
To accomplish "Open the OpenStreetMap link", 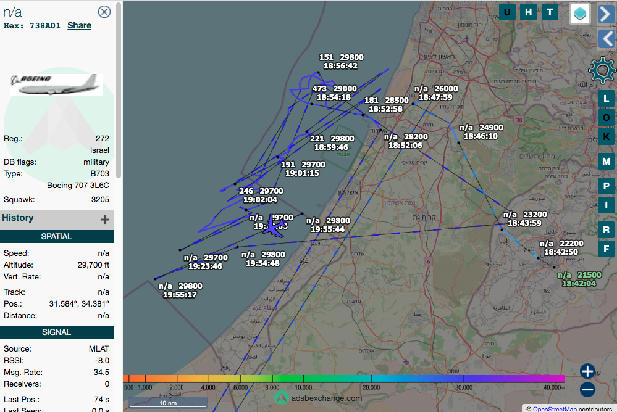I will [x=555, y=409].
